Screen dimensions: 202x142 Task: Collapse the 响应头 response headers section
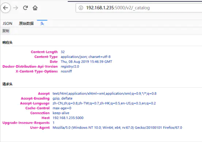click(7, 43)
